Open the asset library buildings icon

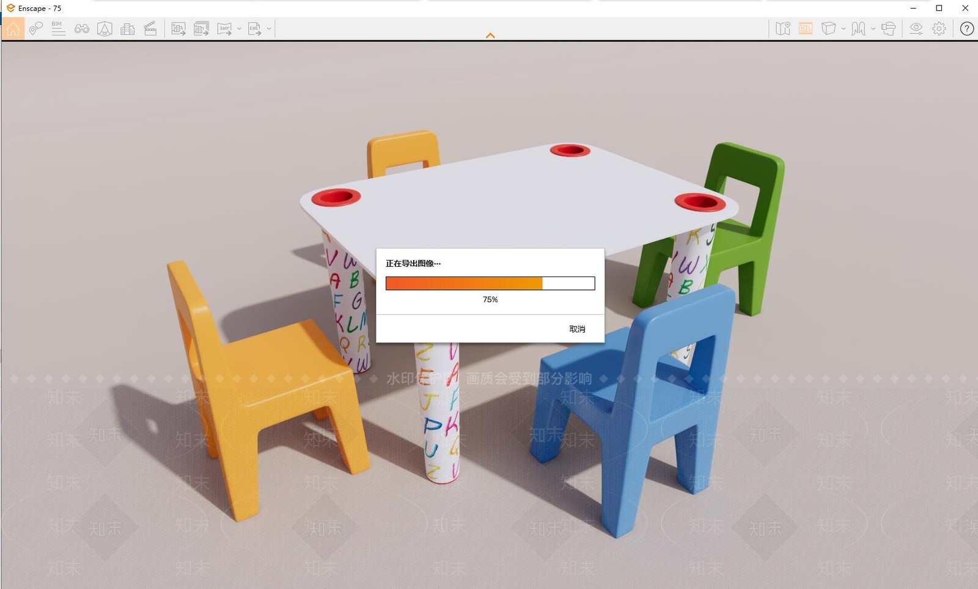128,29
